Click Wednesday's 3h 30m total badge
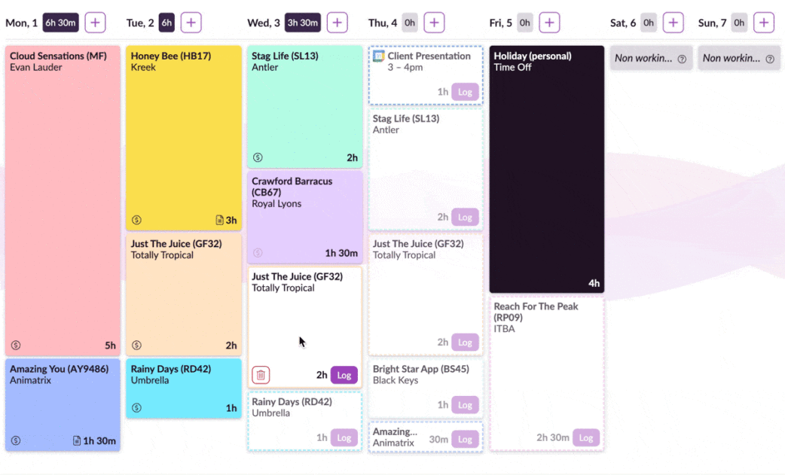The width and height of the screenshot is (785, 475). [x=302, y=23]
